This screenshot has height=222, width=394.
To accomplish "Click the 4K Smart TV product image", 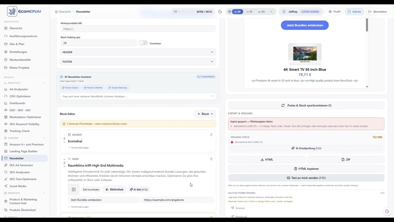I will pos(305,54).
